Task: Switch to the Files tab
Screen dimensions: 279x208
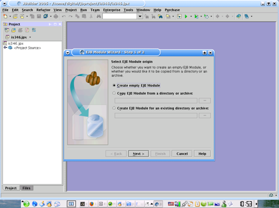Action: click(26, 188)
